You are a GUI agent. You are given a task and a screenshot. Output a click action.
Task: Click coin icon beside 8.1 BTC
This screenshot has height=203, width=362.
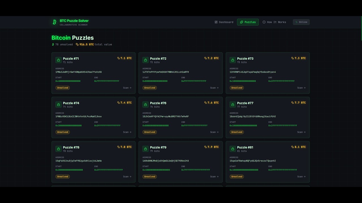(293, 147)
